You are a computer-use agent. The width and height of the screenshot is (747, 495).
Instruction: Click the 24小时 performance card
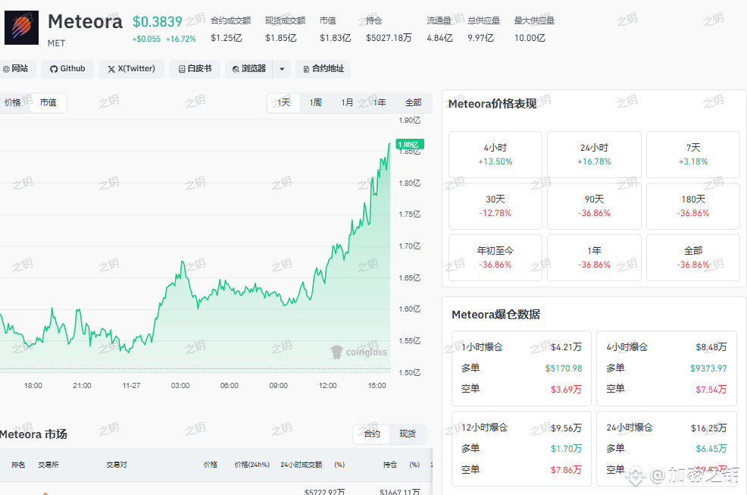coord(594,155)
